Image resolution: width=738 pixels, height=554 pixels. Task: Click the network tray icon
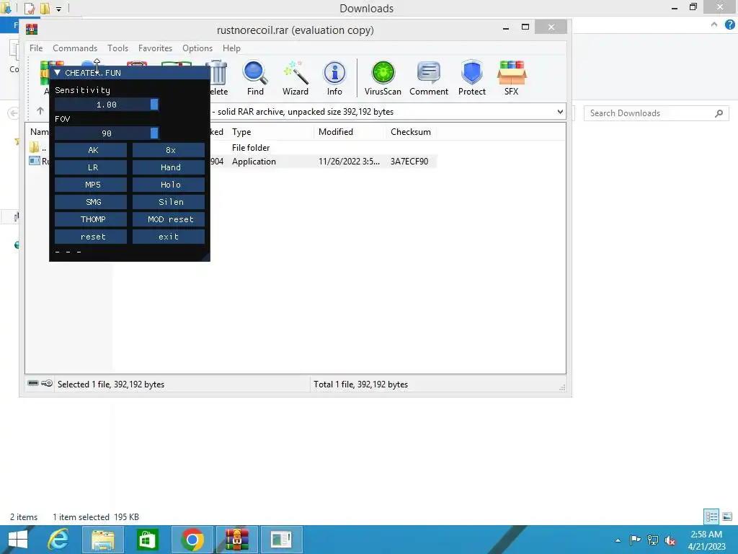[x=652, y=540]
